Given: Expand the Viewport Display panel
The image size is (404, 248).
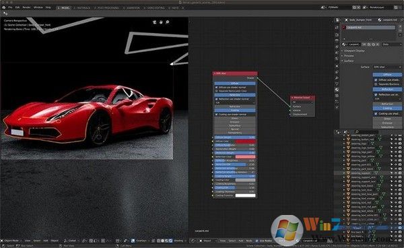Looking at the screenshot, I should click(354, 51).
